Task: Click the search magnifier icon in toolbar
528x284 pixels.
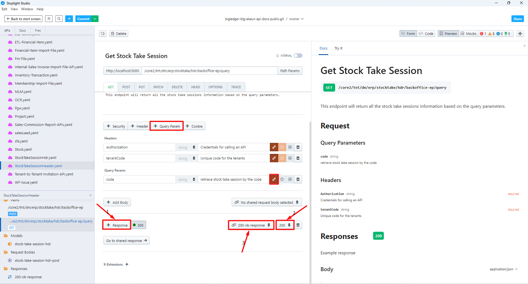Action: tap(59, 19)
